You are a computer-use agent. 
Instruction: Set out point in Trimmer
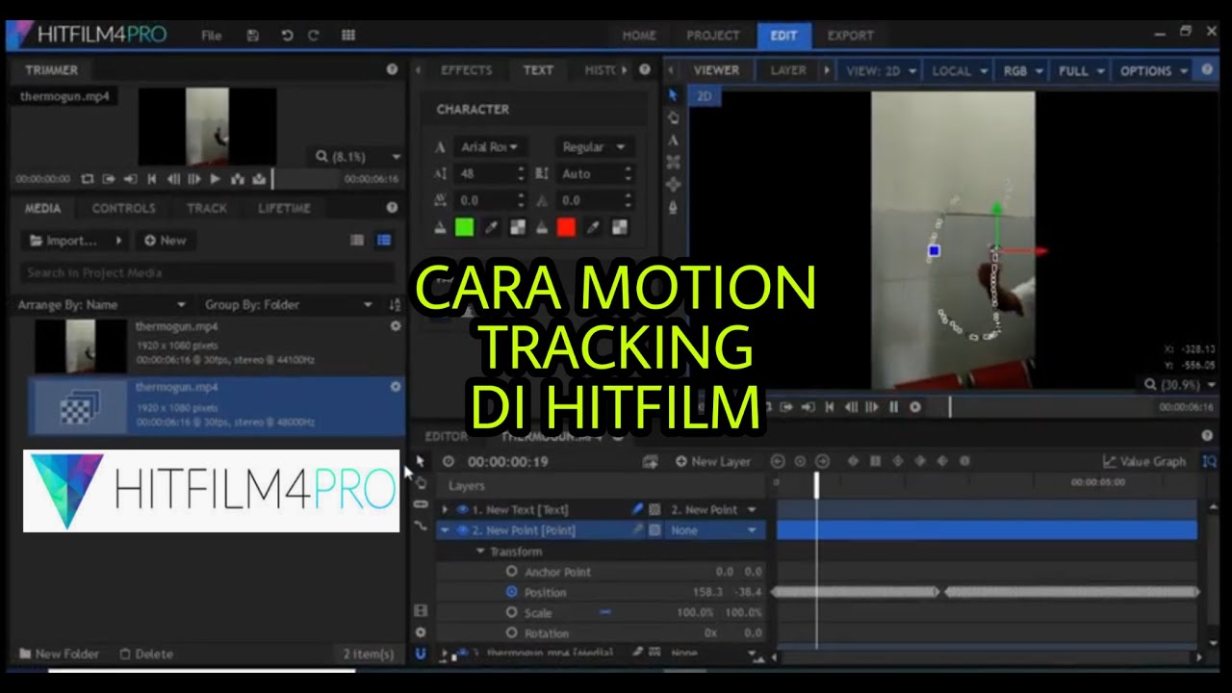click(x=130, y=179)
